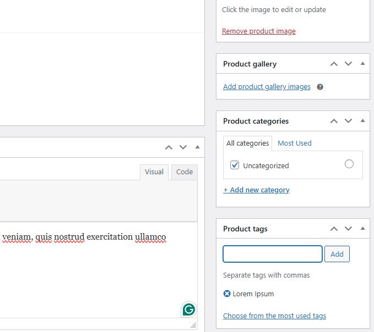This screenshot has height=332, width=374.
Task: Switch editor to Code tab
Action: [185, 172]
